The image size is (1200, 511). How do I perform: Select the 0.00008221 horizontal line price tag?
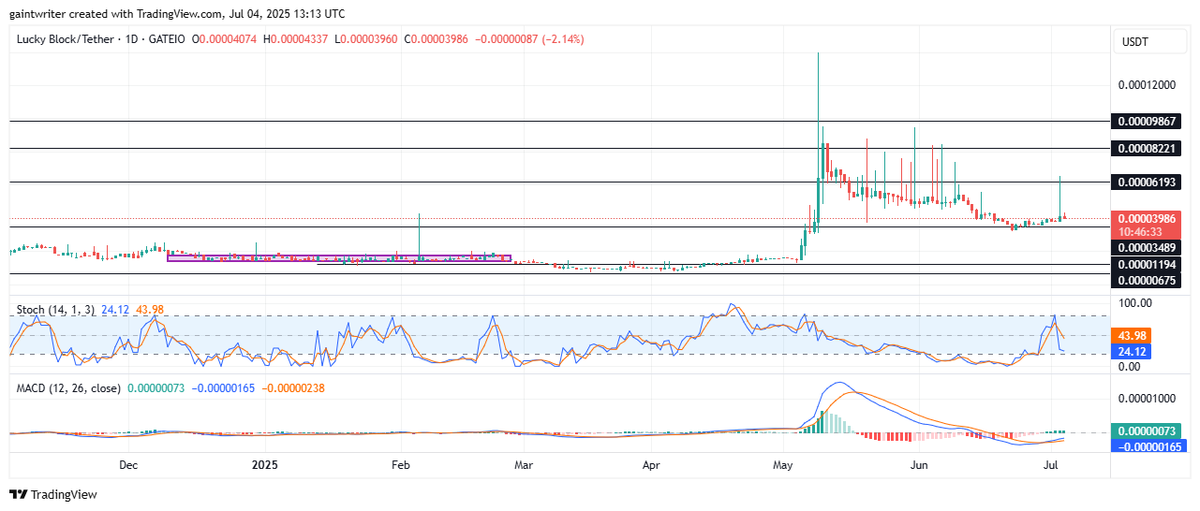tap(1147, 148)
